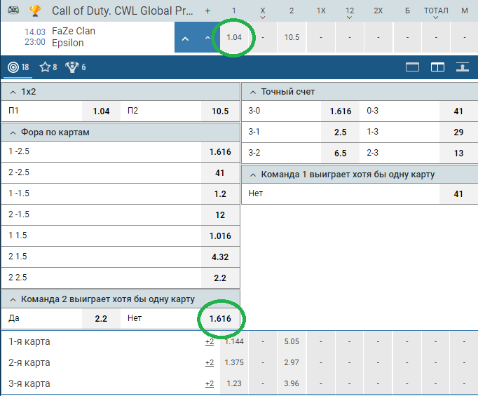Collapse the match with the blue chevron button
478x396 pixels.
click(185, 39)
